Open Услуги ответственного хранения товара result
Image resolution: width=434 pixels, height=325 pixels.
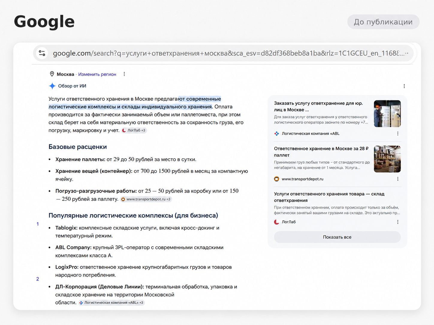click(x=329, y=197)
